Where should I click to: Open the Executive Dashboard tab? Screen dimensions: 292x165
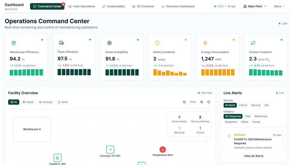pyautogui.click(x=178, y=6)
